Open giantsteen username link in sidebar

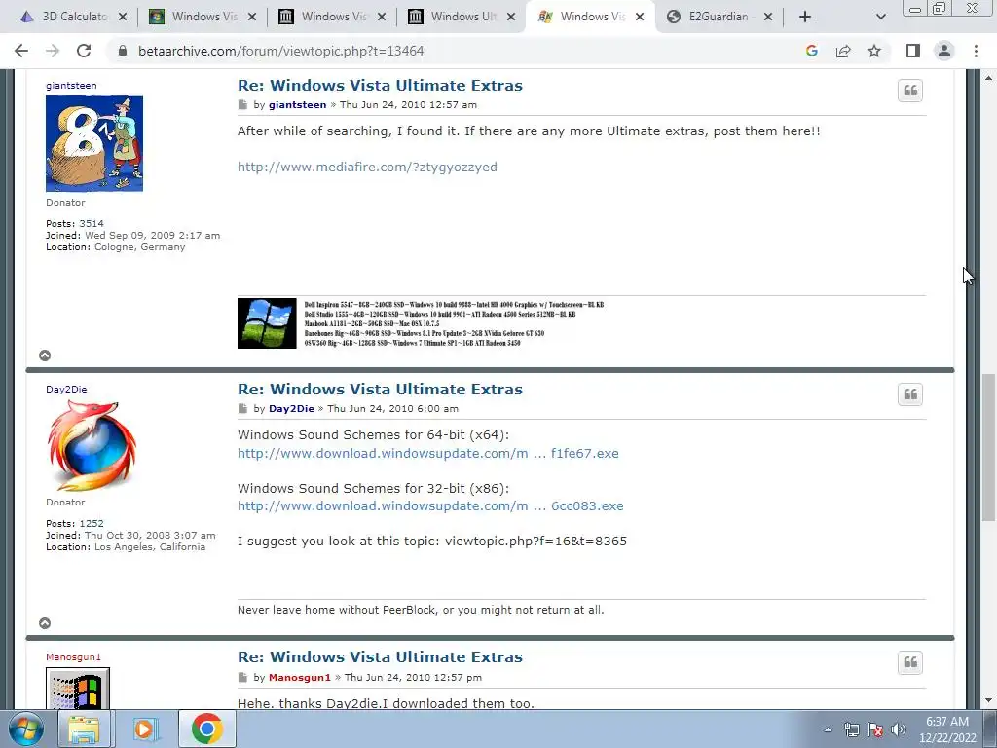click(x=71, y=86)
